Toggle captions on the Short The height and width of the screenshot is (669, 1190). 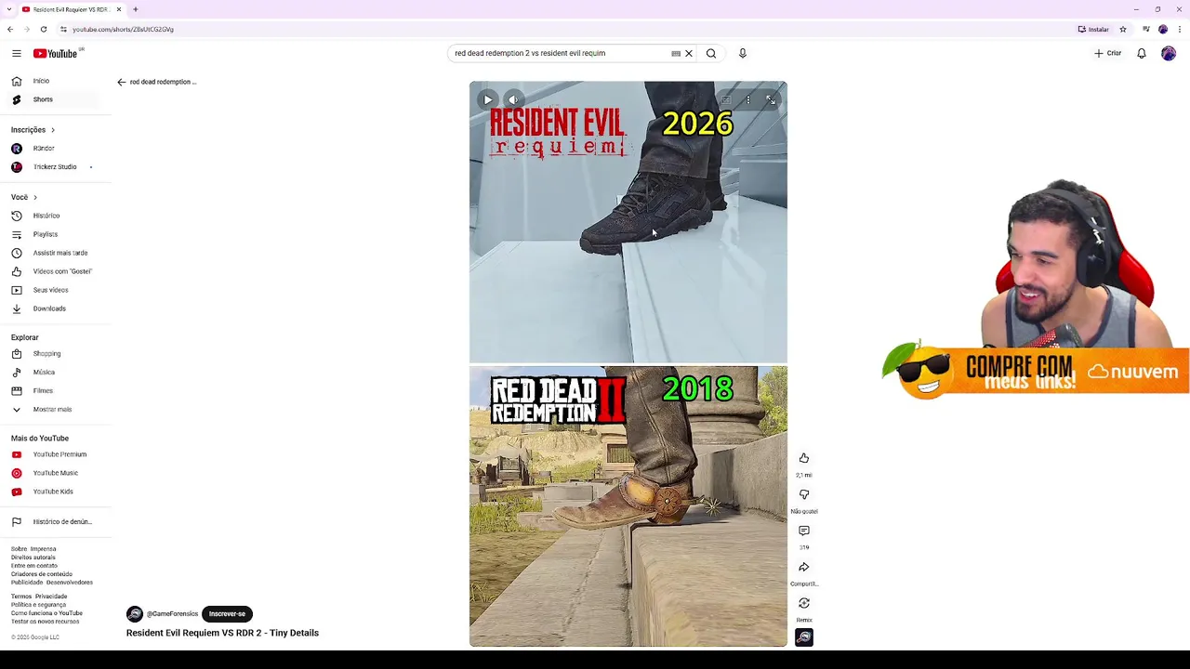pos(727,99)
